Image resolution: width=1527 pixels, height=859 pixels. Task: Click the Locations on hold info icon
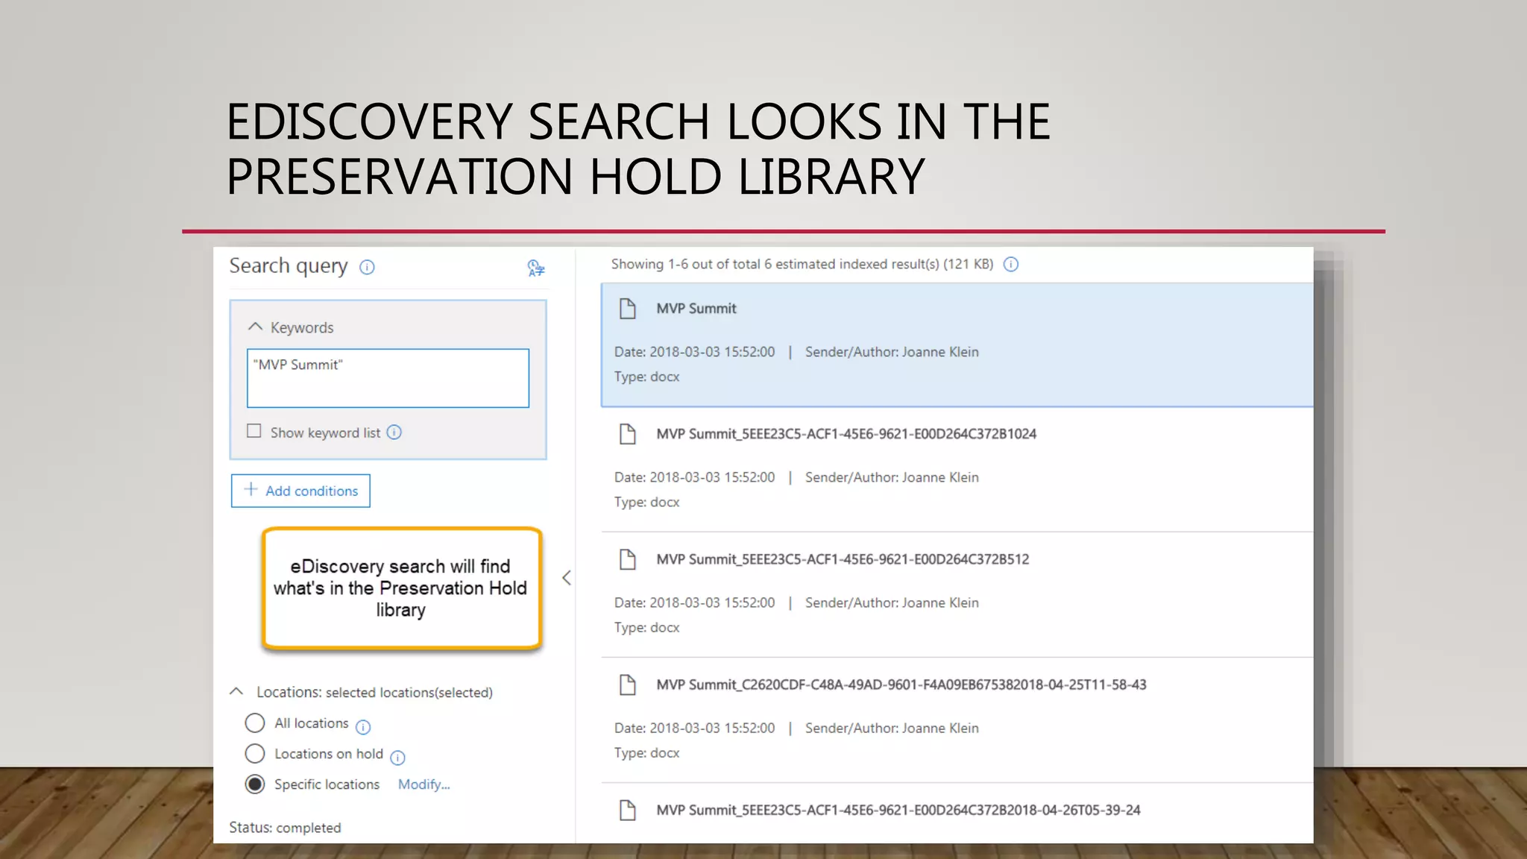(x=397, y=758)
